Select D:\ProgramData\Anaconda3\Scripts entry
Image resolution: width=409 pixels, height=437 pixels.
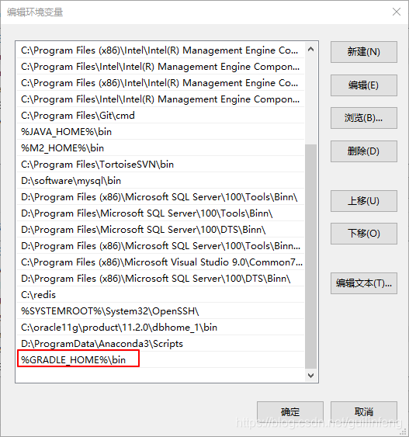click(160, 343)
